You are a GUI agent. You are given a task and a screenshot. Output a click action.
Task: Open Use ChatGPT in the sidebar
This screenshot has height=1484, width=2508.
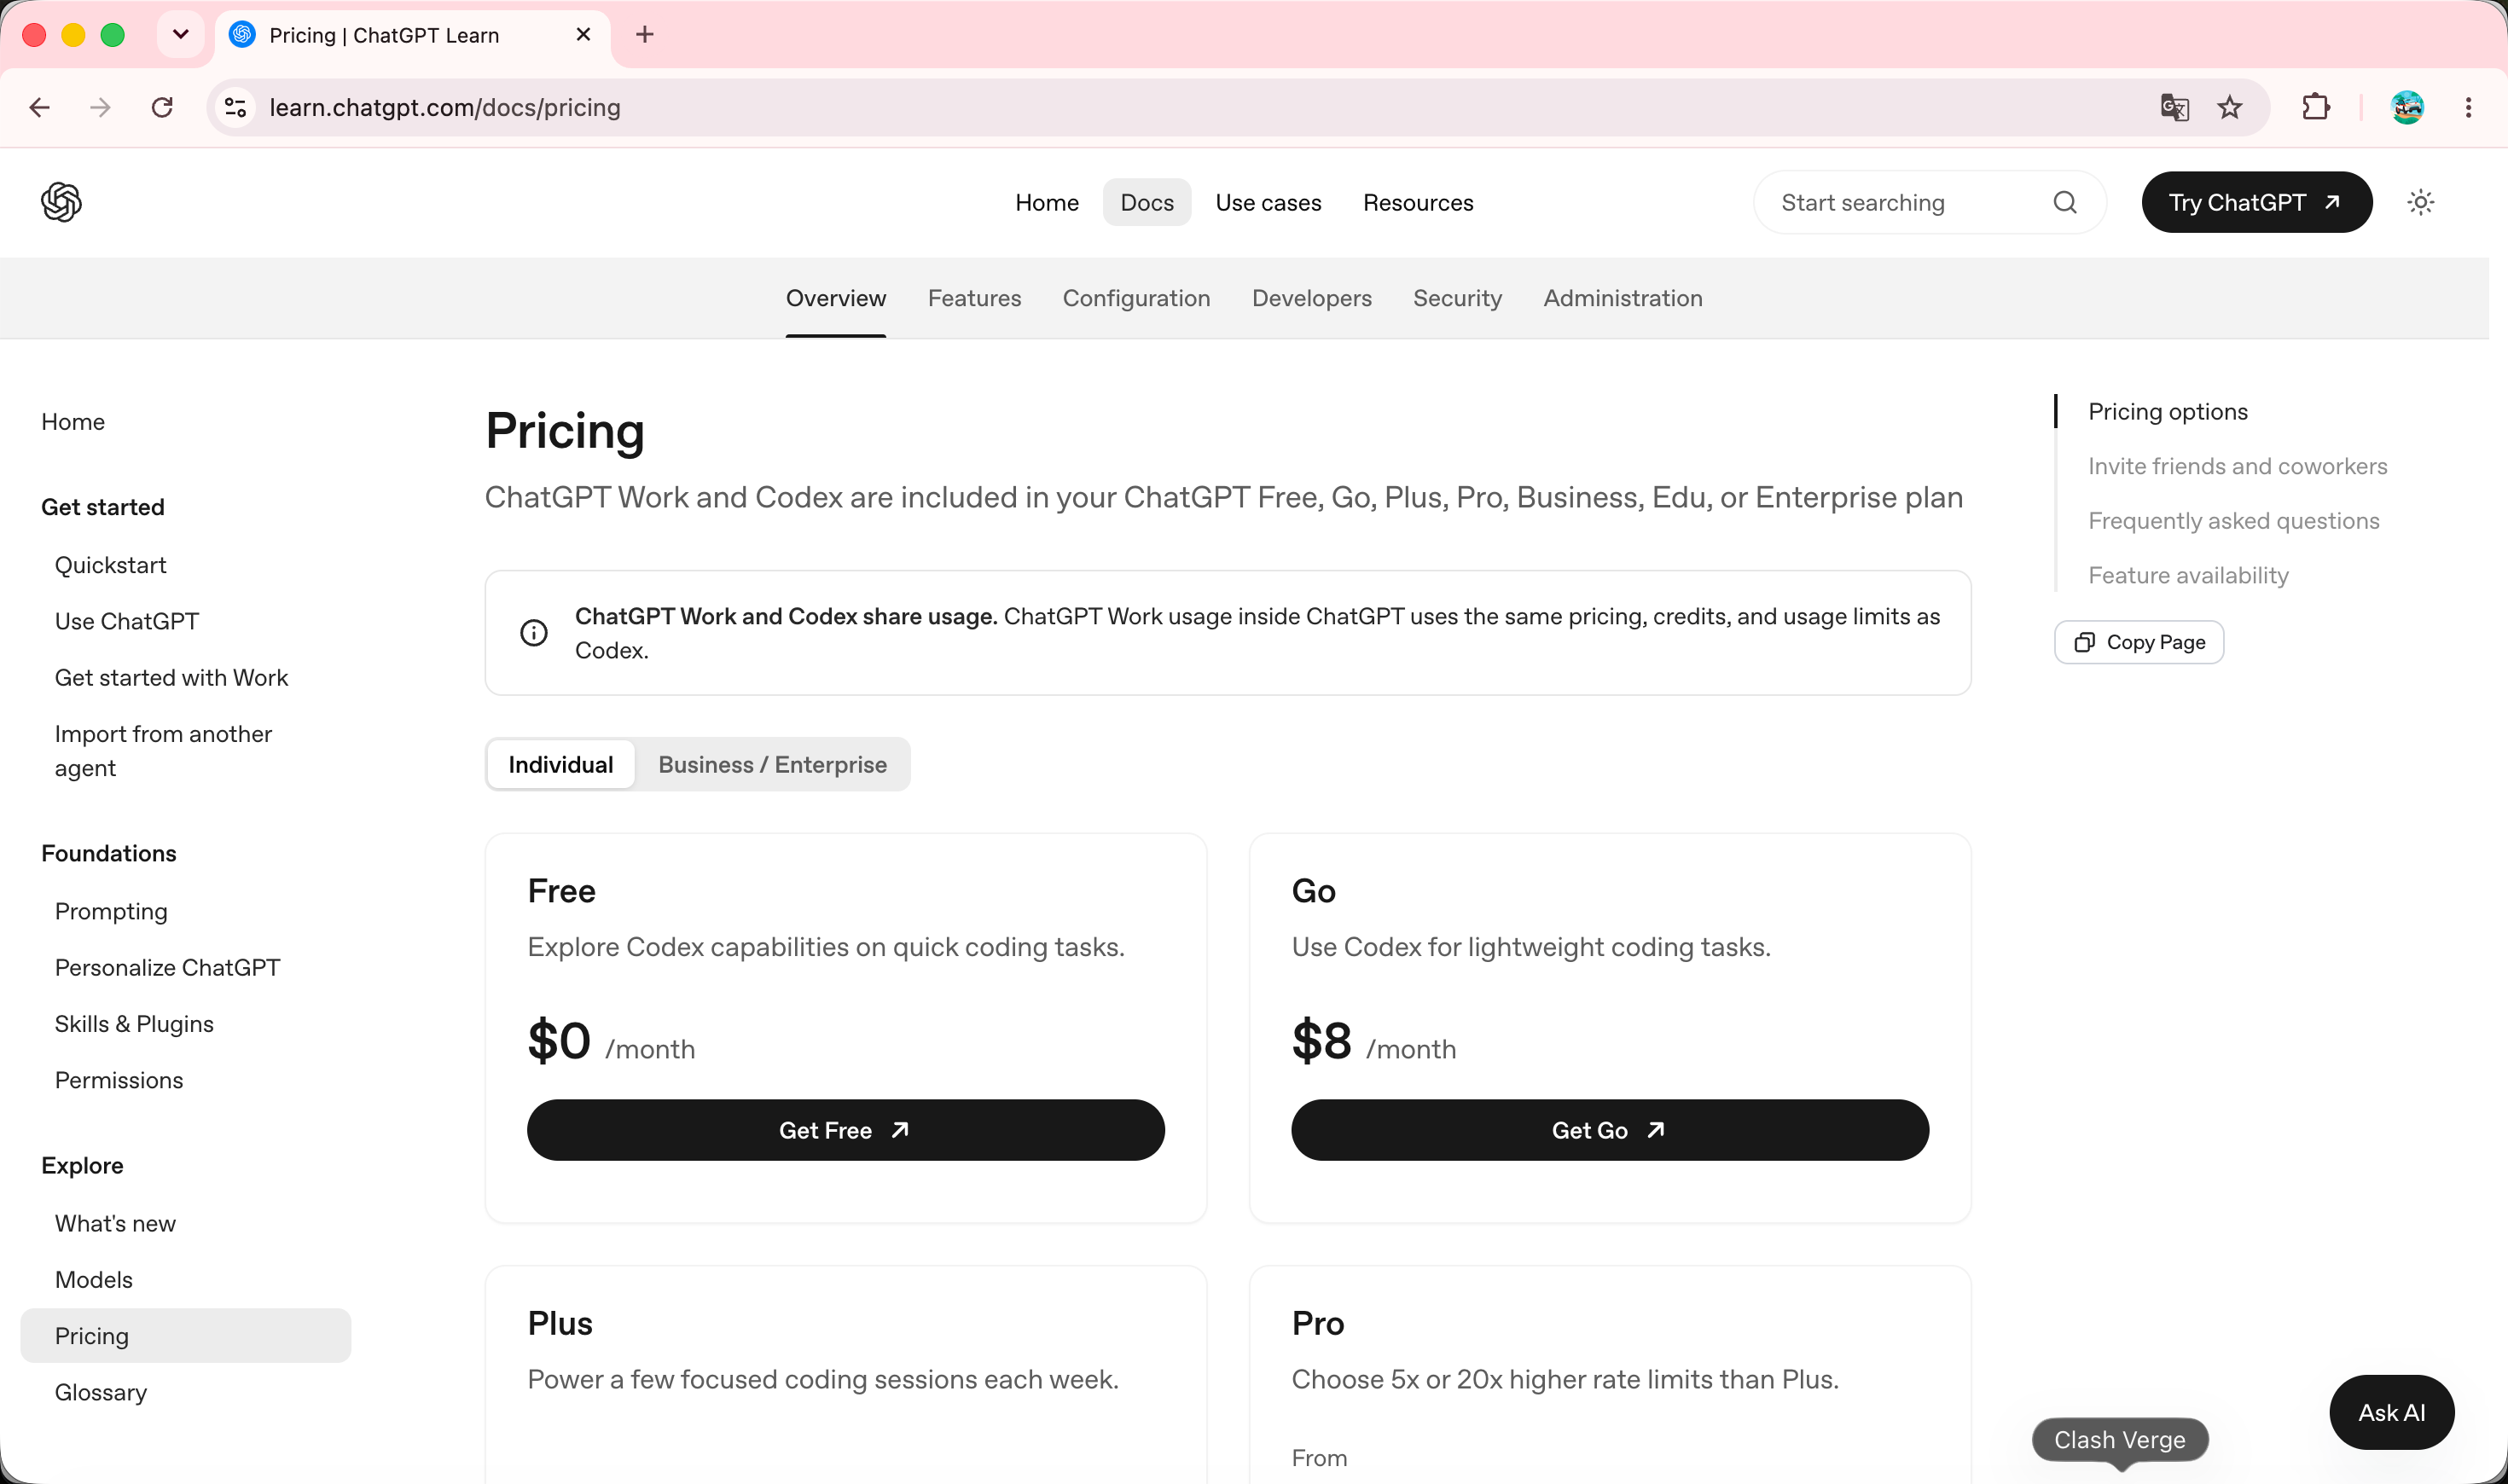(x=127, y=621)
